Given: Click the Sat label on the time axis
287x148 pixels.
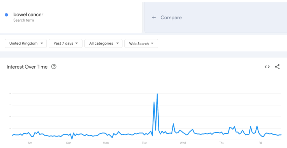Looking at the screenshot, I should (x=30, y=143).
